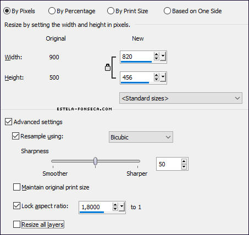Decrease sharpness value with down arrow
249x235 pixels.
184,166
